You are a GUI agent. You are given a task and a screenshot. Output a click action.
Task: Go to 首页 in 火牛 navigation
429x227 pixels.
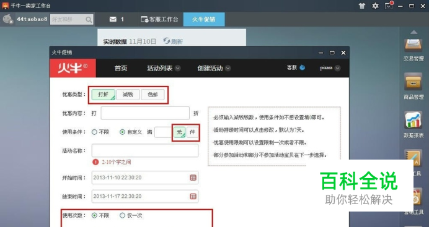pos(121,68)
